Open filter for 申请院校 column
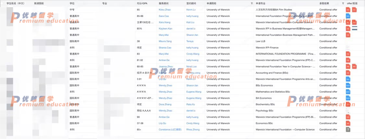The image size is (365, 139). pyautogui.click(x=252, y=3)
